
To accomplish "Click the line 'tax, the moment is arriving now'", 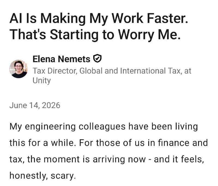I will point(77,159).
